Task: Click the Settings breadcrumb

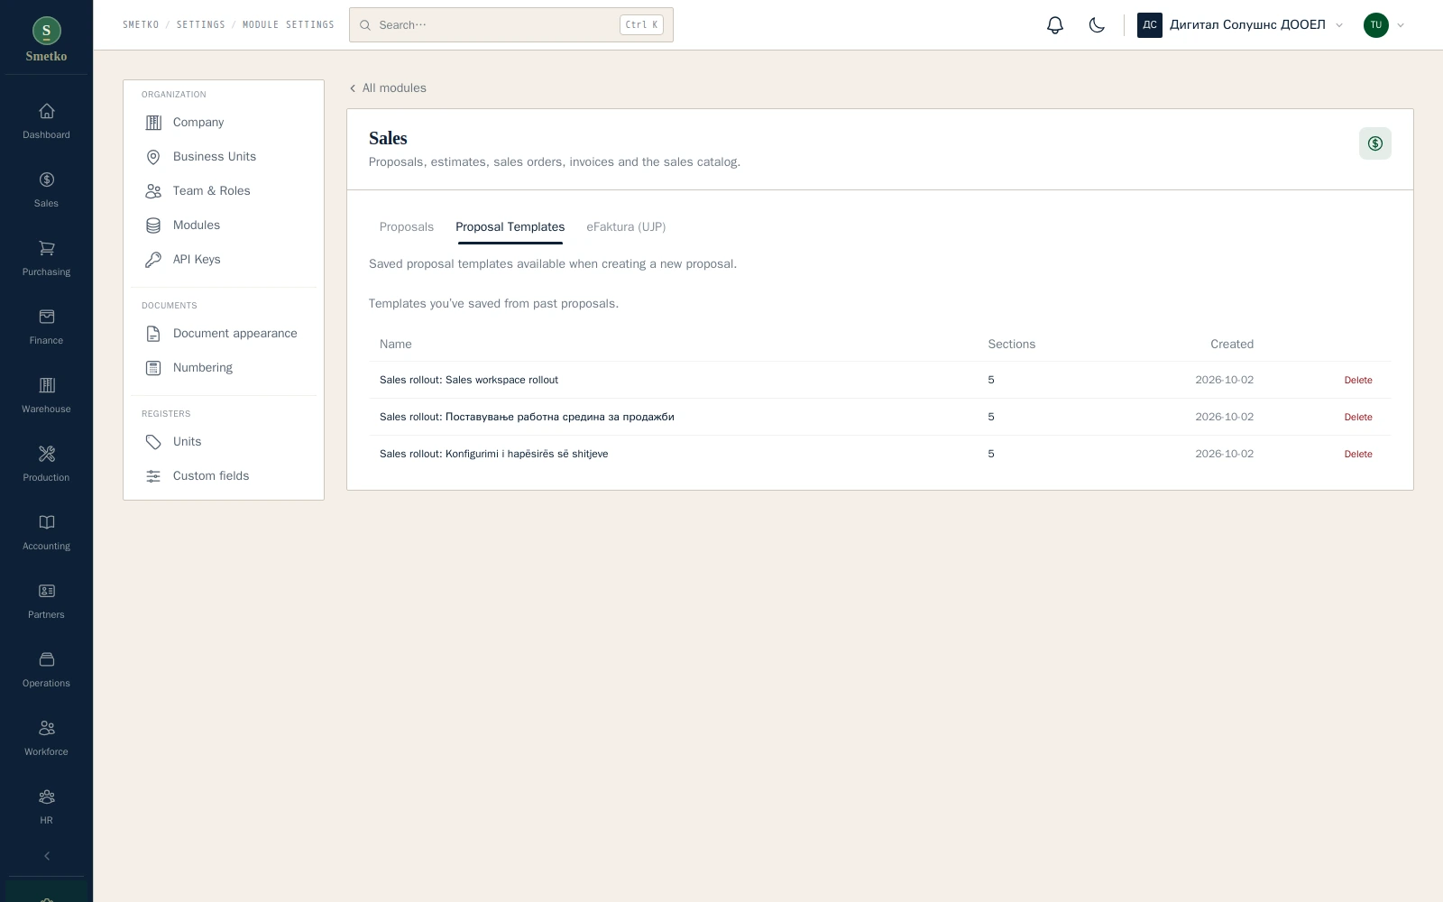Action: point(201,25)
